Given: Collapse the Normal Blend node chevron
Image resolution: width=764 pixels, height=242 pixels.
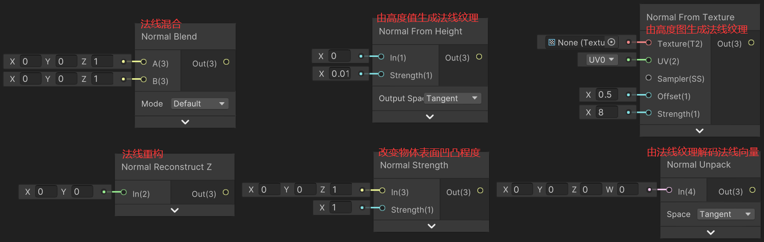Looking at the screenshot, I should click(x=185, y=122).
